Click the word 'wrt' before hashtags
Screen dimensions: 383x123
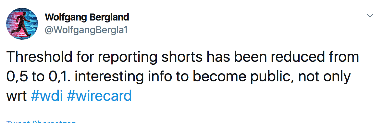click(x=17, y=96)
